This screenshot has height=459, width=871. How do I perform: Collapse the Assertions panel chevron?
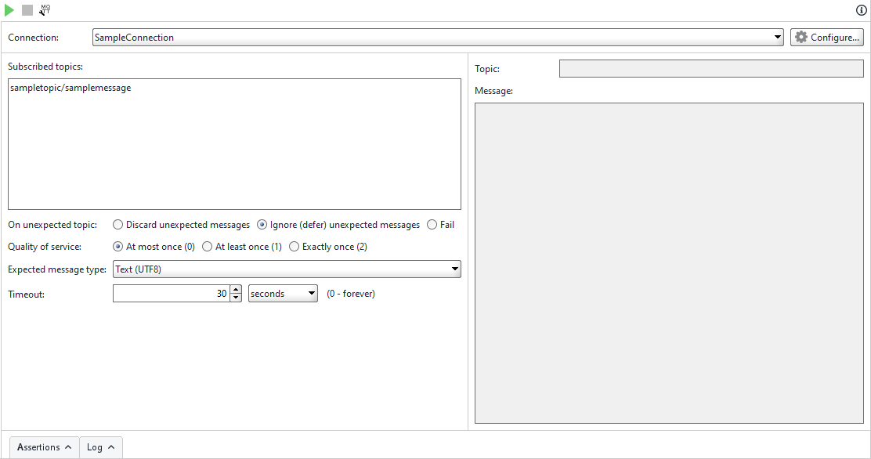tap(68, 446)
